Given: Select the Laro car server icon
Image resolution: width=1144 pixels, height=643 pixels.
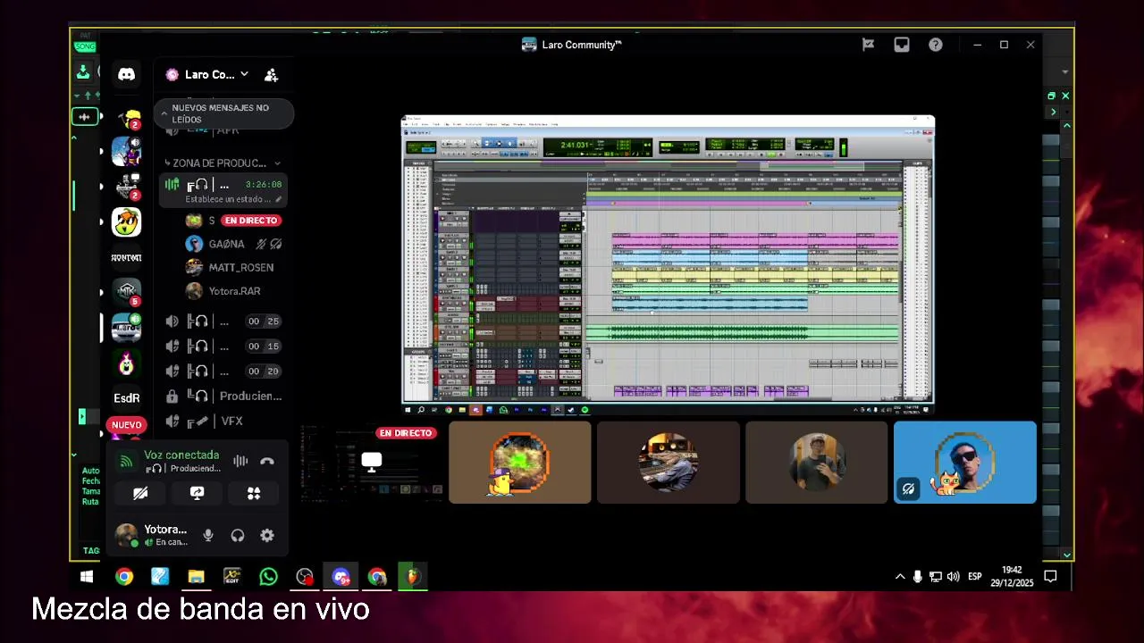Looking at the screenshot, I should (x=126, y=328).
